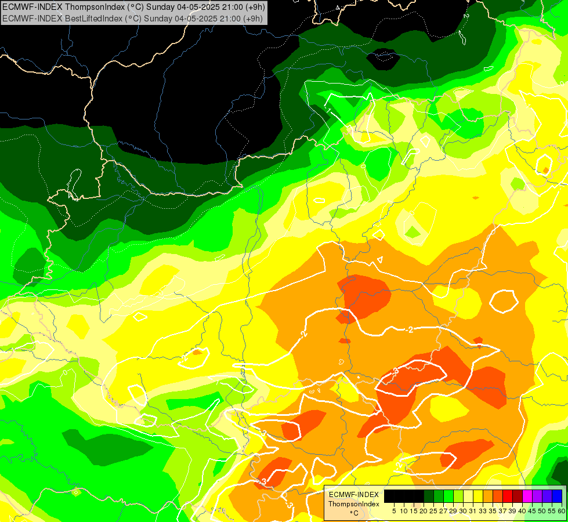The width and height of the screenshot is (568, 522).
Task: Pick the bright yellow 31–33 legend swatch
Action: click(x=478, y=496)
